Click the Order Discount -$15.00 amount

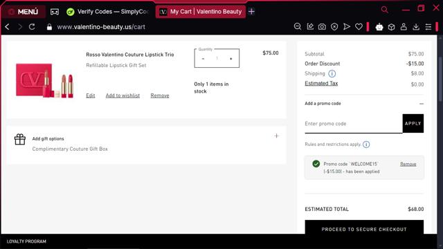click(x=415, y=64)
